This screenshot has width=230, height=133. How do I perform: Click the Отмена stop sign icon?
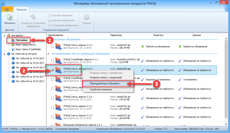pyautogui.click(x=86, y=17)
